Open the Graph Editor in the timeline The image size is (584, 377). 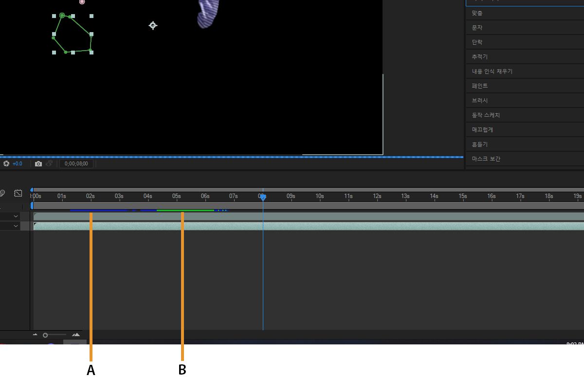tap(18, 193)
